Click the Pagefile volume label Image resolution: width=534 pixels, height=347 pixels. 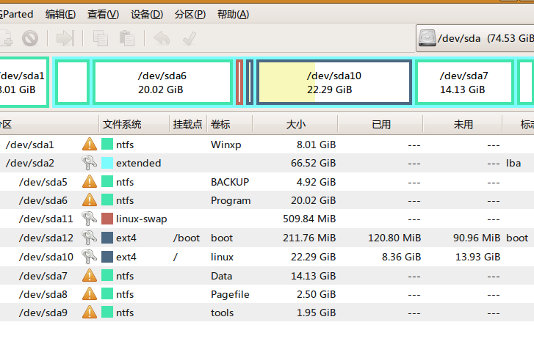pyautogui.click(x=230, y=295)
